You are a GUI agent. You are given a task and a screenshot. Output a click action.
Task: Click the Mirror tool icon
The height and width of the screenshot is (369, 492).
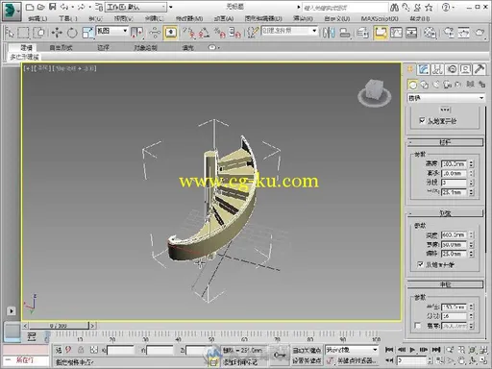pos(329,33)
